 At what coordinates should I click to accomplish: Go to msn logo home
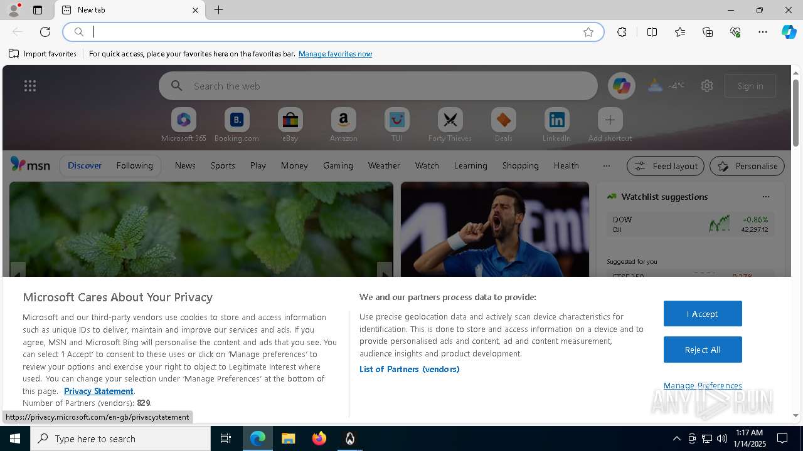tap(30, 165)
